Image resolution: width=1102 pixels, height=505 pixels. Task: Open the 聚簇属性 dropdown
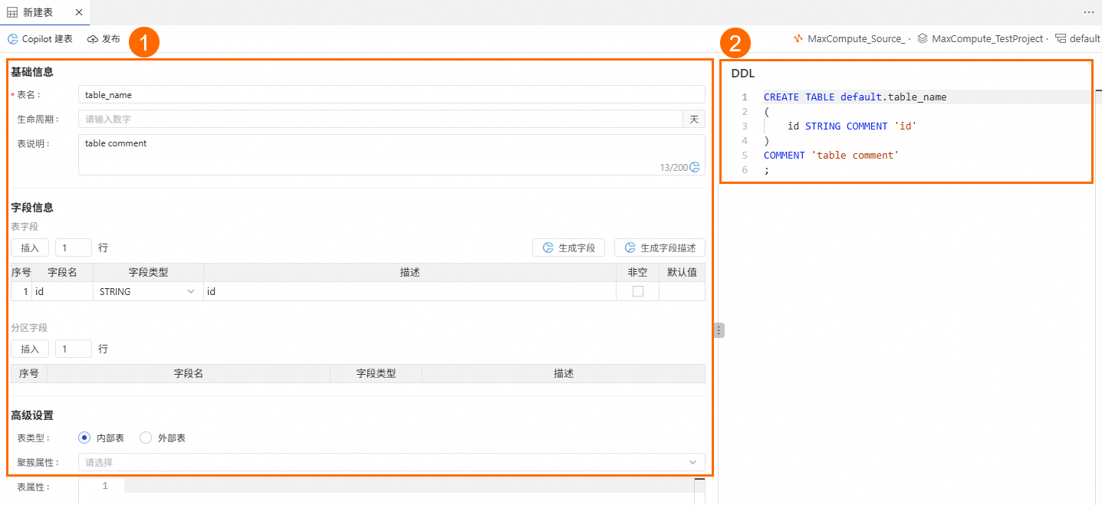(x=392, y=462)
